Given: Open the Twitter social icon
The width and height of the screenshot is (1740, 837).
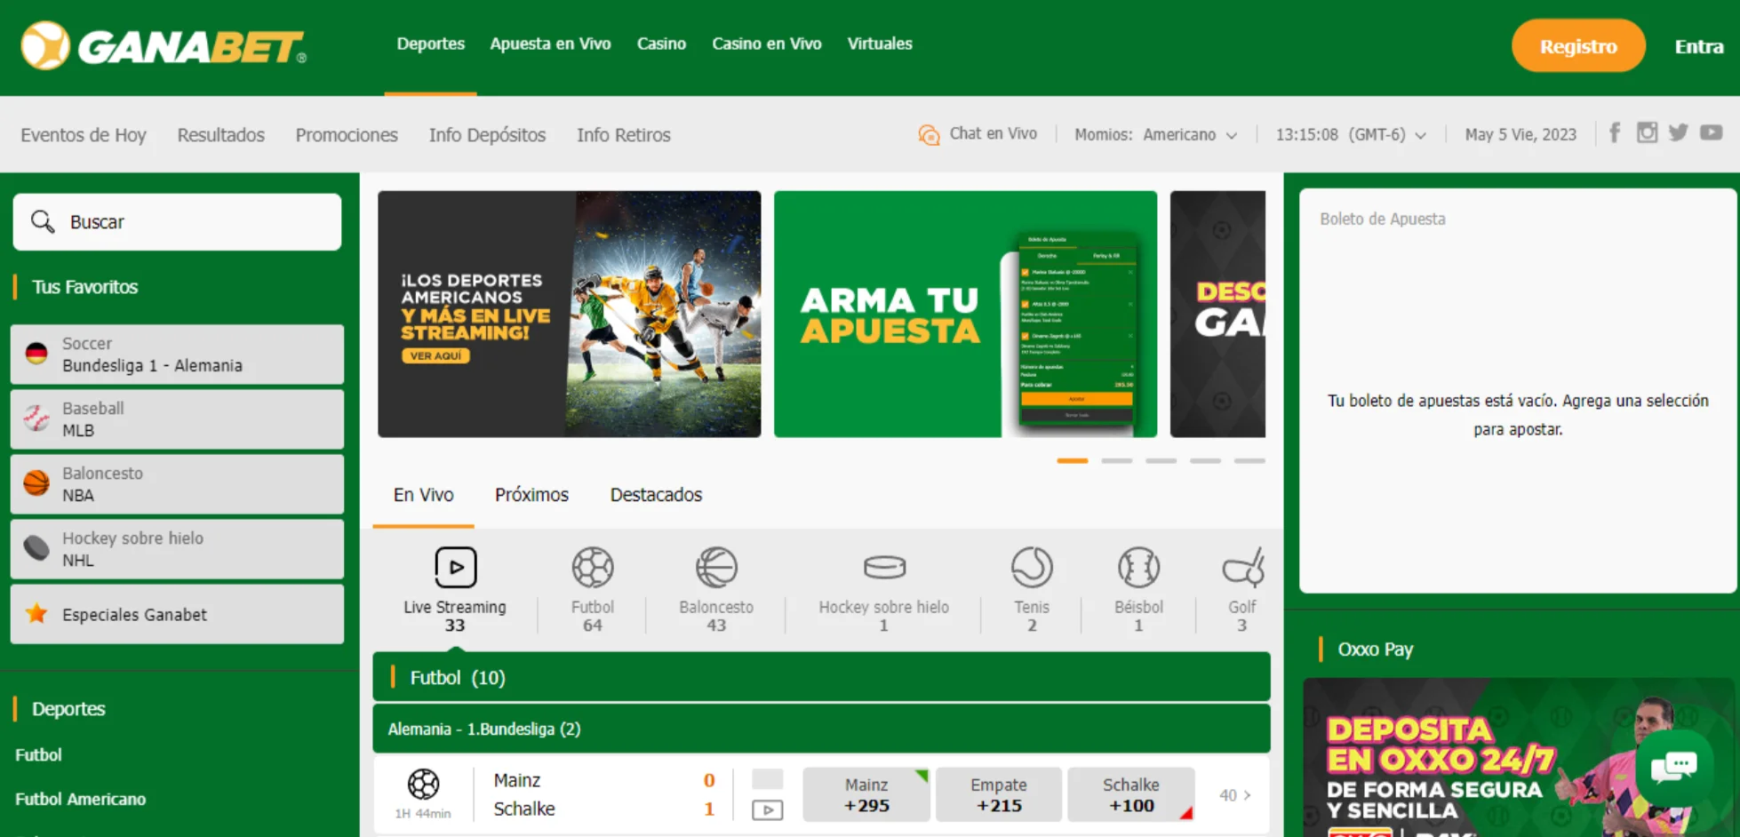Looking at the screenshot, I should 1679,133.
